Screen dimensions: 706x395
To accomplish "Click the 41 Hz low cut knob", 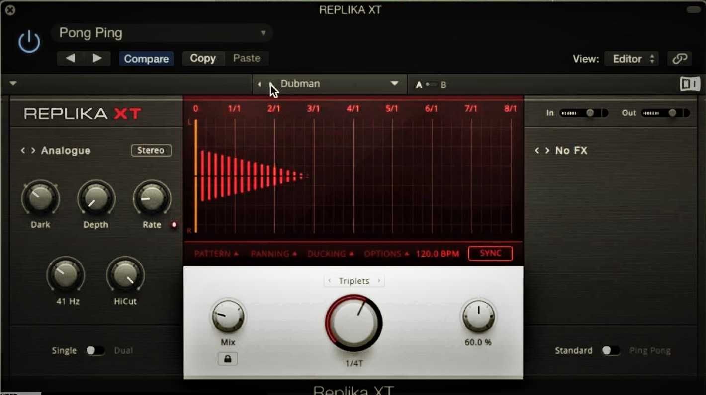I will click(66, 275).
